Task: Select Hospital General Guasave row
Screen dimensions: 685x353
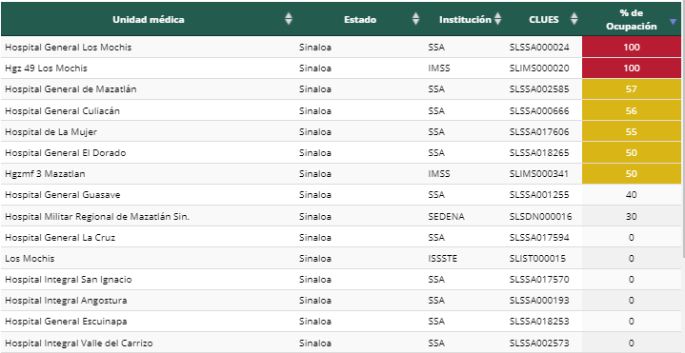Action: (x=341, y=195)
